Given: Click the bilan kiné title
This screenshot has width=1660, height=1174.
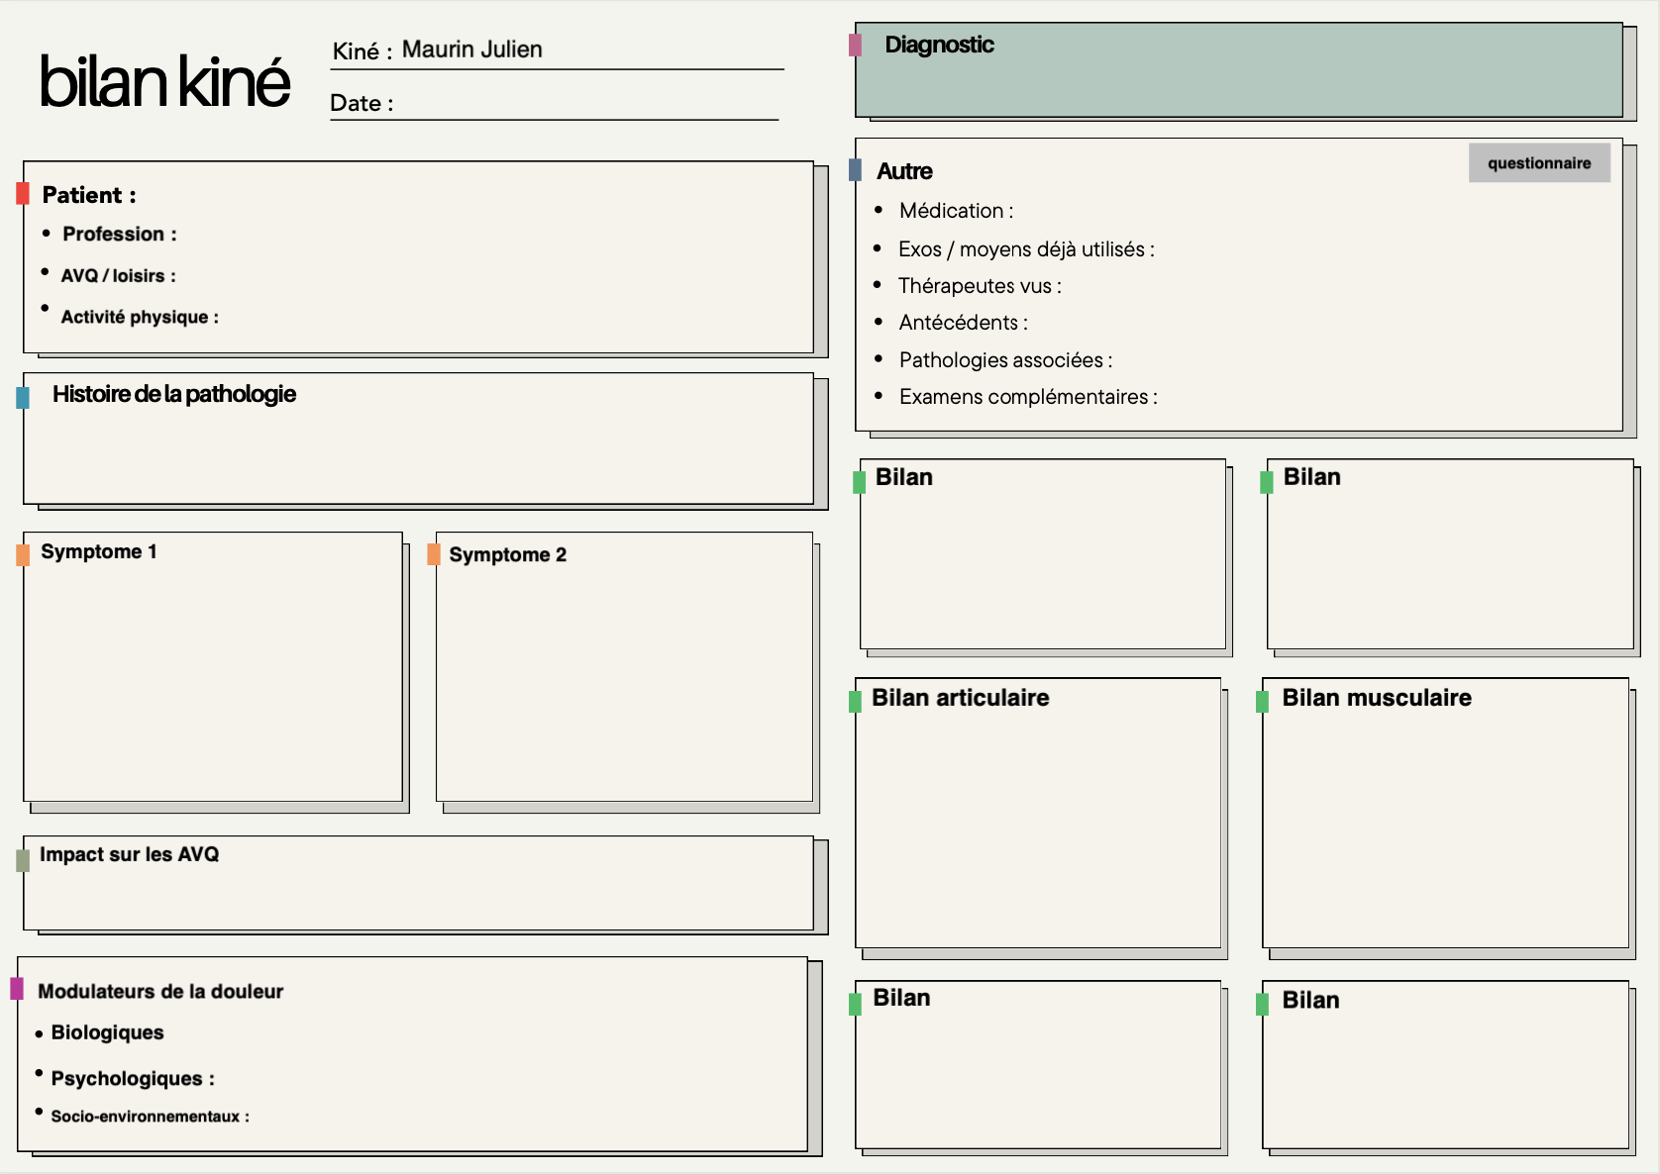Looking at the screenshot, I should (164, 81).
